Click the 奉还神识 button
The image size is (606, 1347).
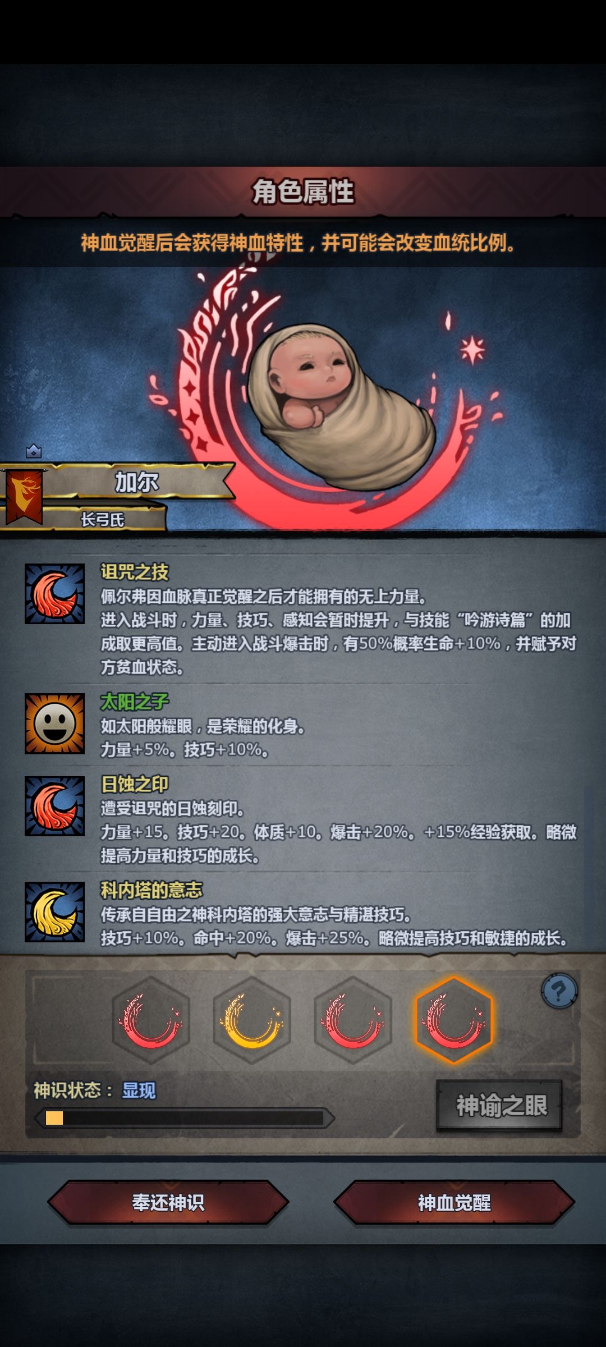click(168, 1202)
